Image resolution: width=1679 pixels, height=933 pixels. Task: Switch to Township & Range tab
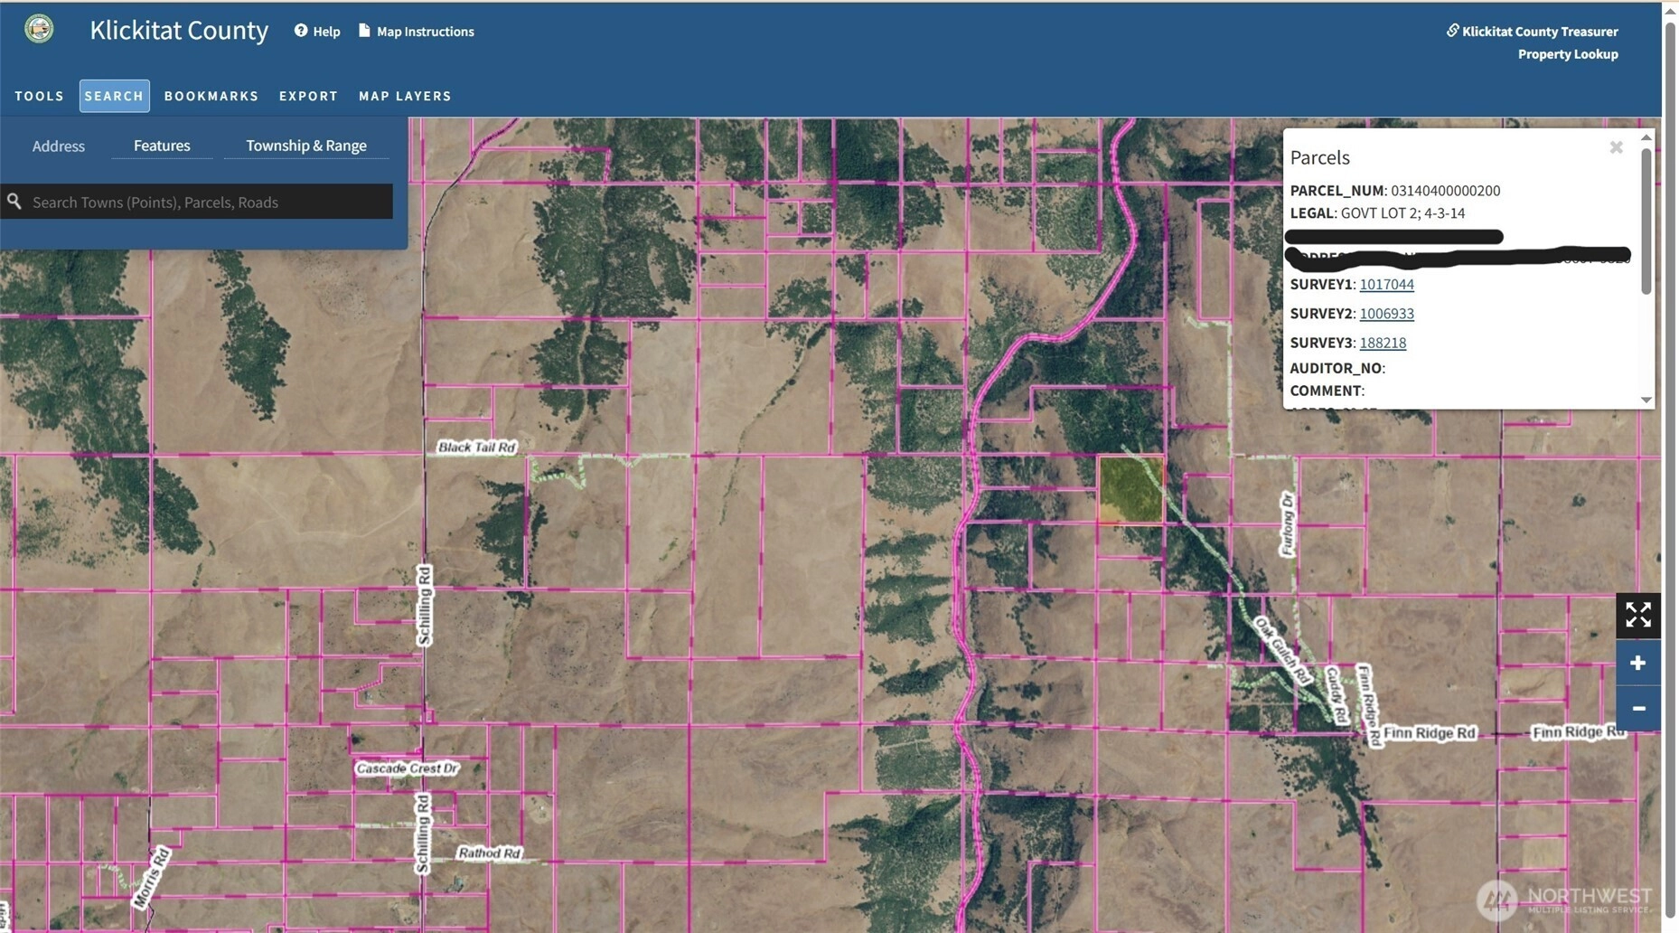tap(306, 146)
